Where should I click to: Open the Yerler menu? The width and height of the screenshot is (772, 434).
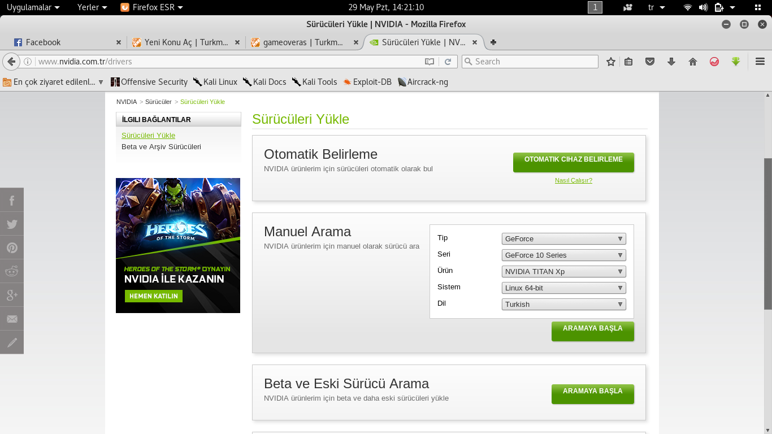click(92, 7)
